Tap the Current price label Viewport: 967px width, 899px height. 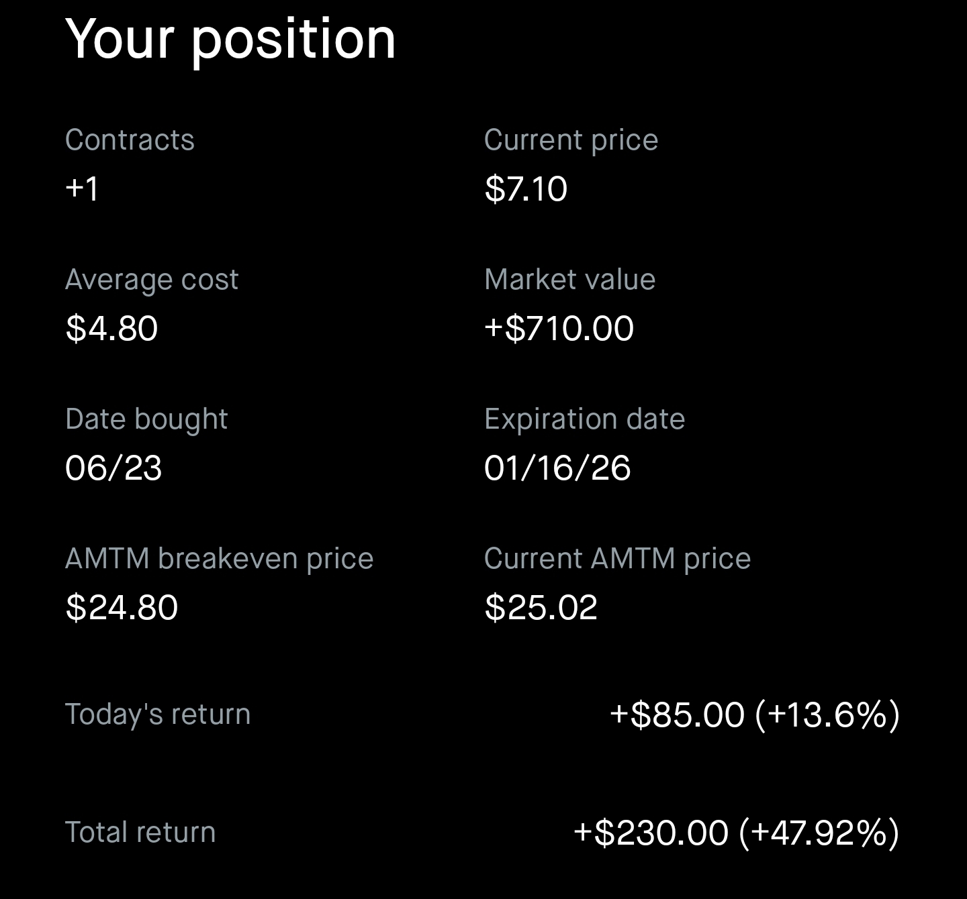click(571, 140)
